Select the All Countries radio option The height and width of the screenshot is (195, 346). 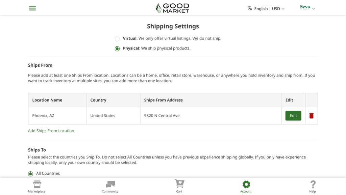coord(30,174)
